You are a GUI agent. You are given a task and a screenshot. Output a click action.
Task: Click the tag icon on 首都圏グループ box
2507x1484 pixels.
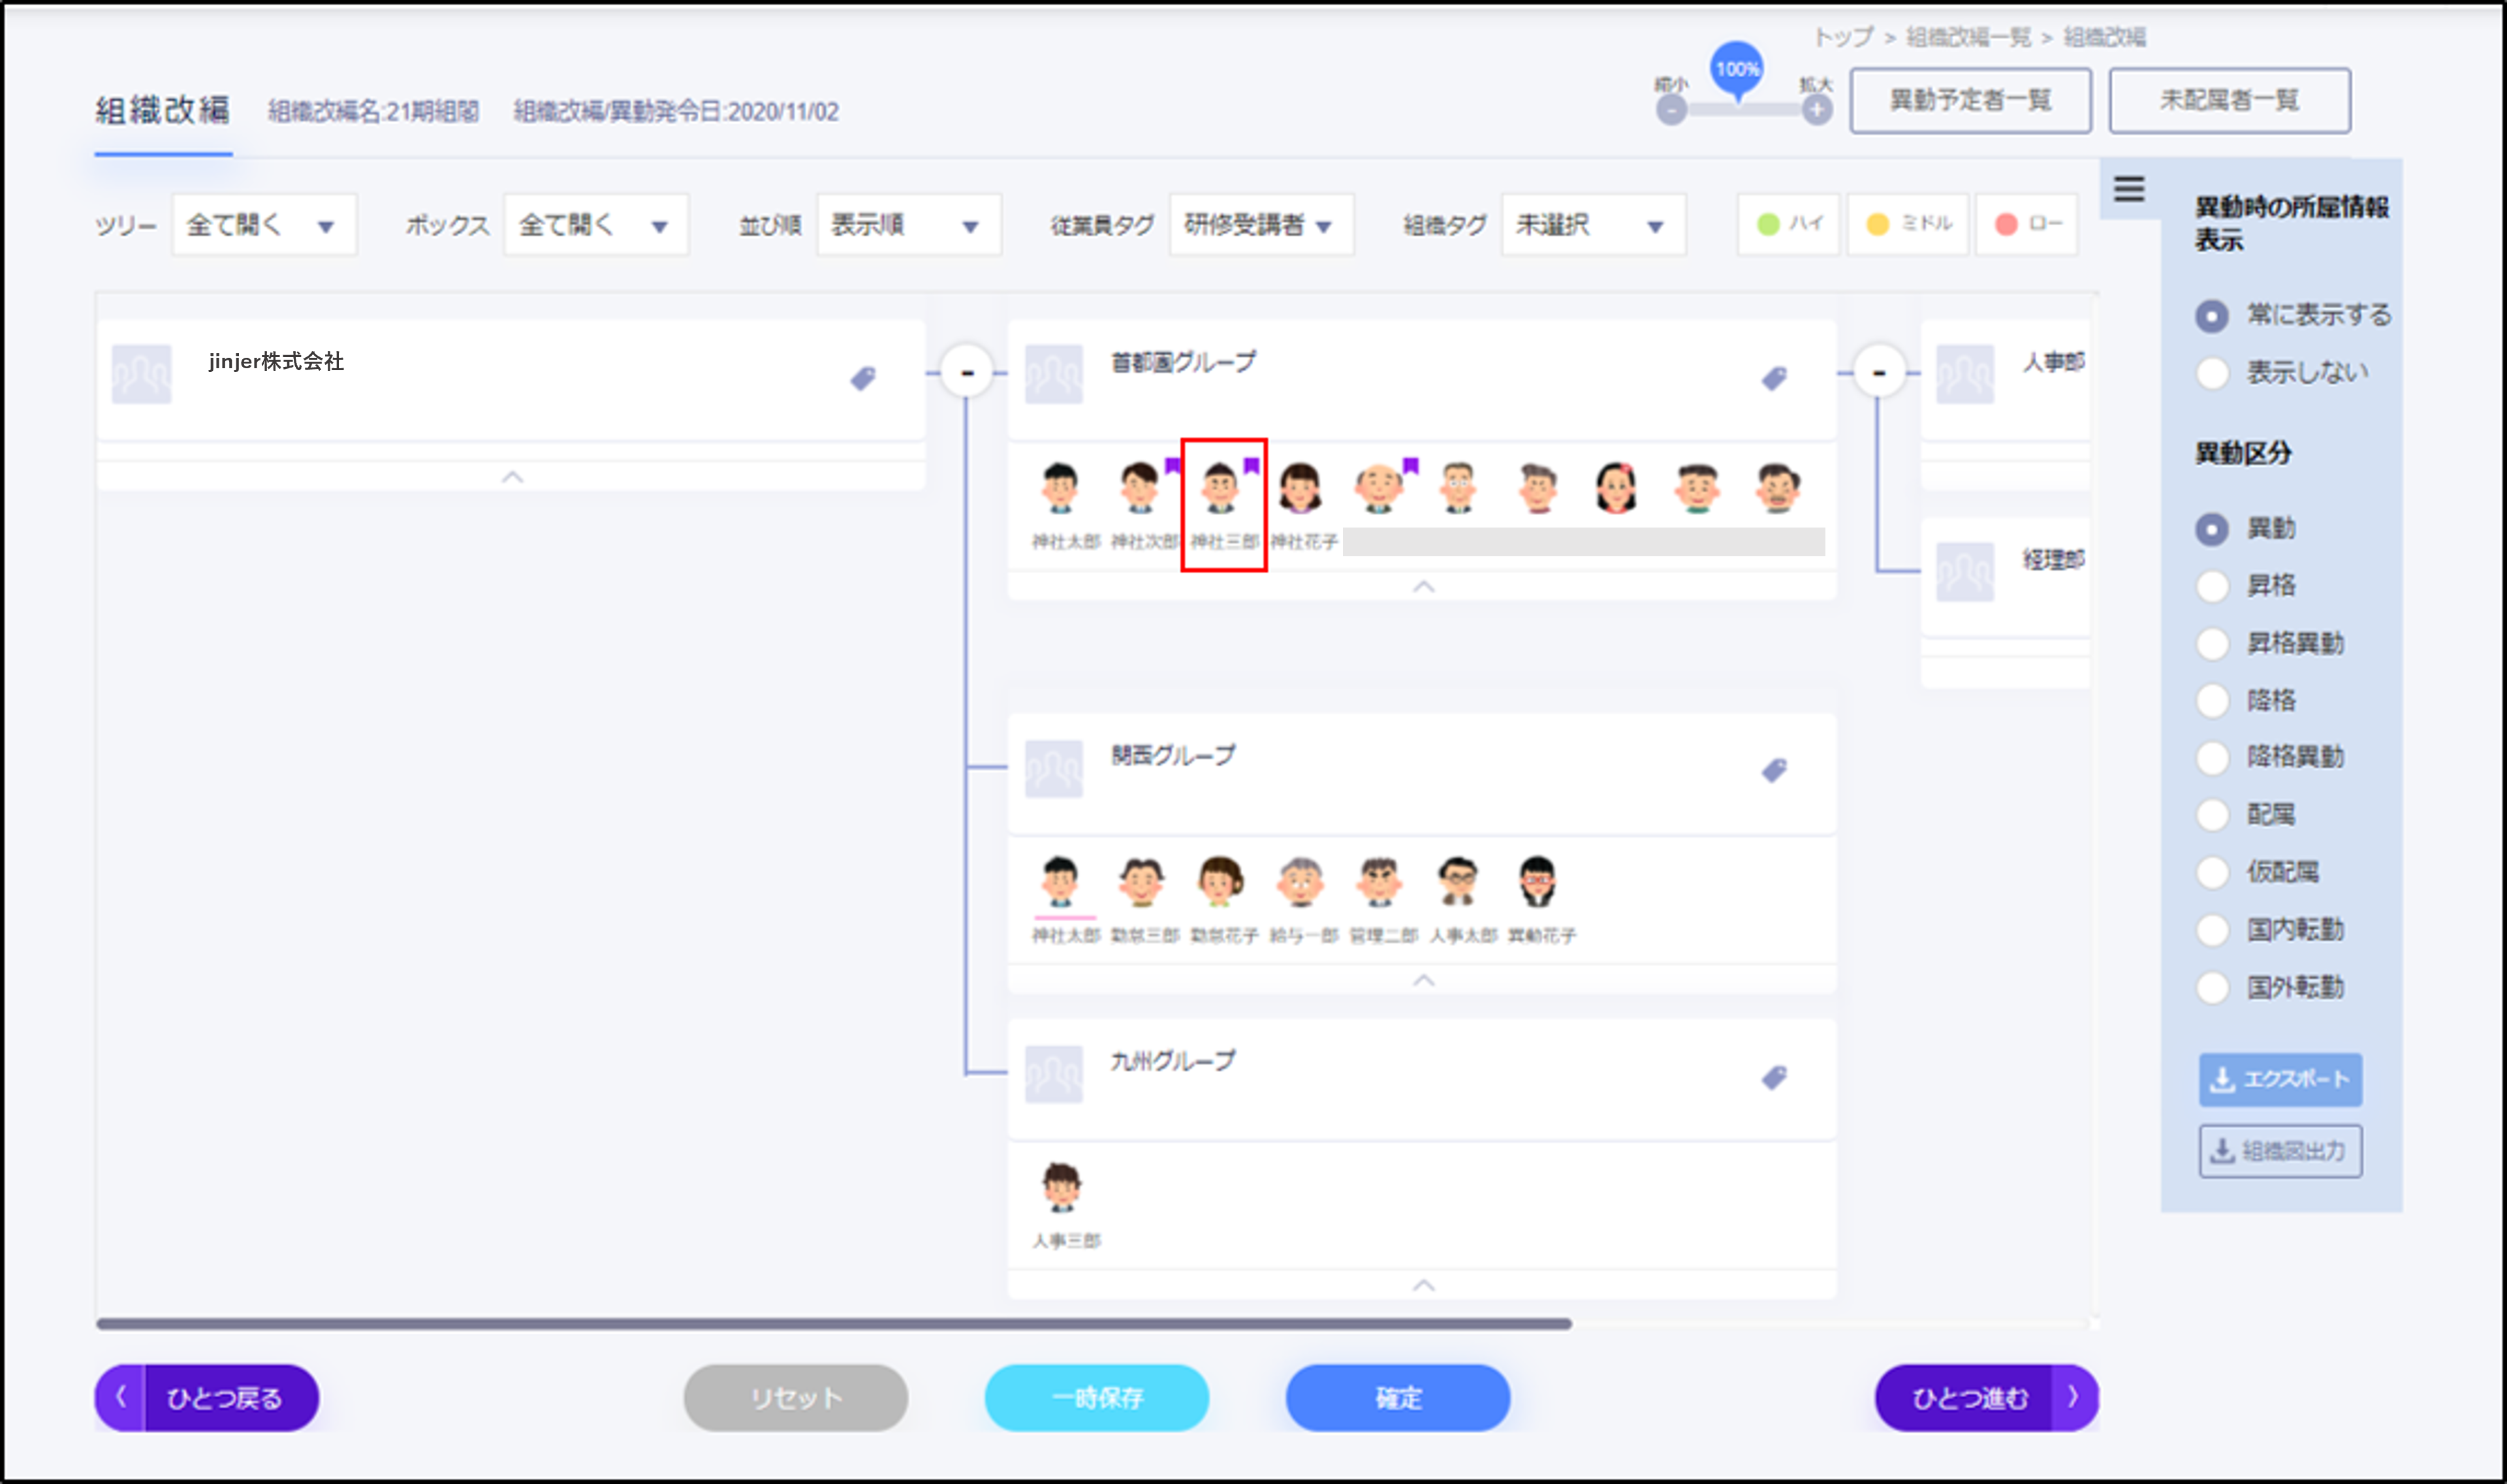(1774, 378)
